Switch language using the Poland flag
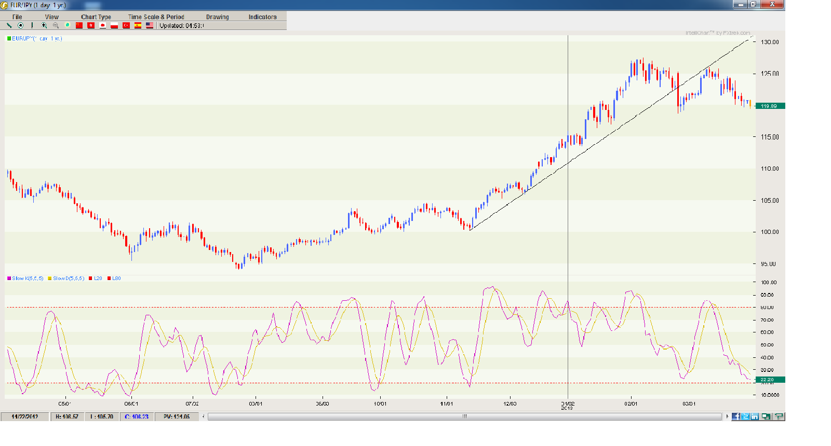Screen dimensions: 831x446 114,25
